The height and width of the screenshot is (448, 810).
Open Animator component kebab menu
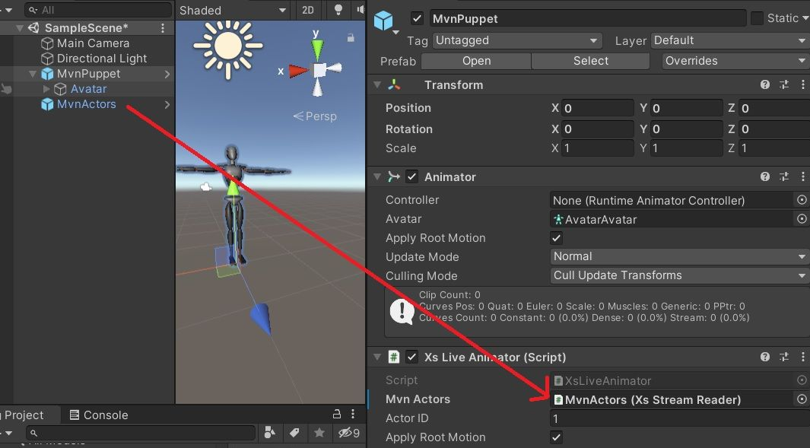click(x=802, y=176)
